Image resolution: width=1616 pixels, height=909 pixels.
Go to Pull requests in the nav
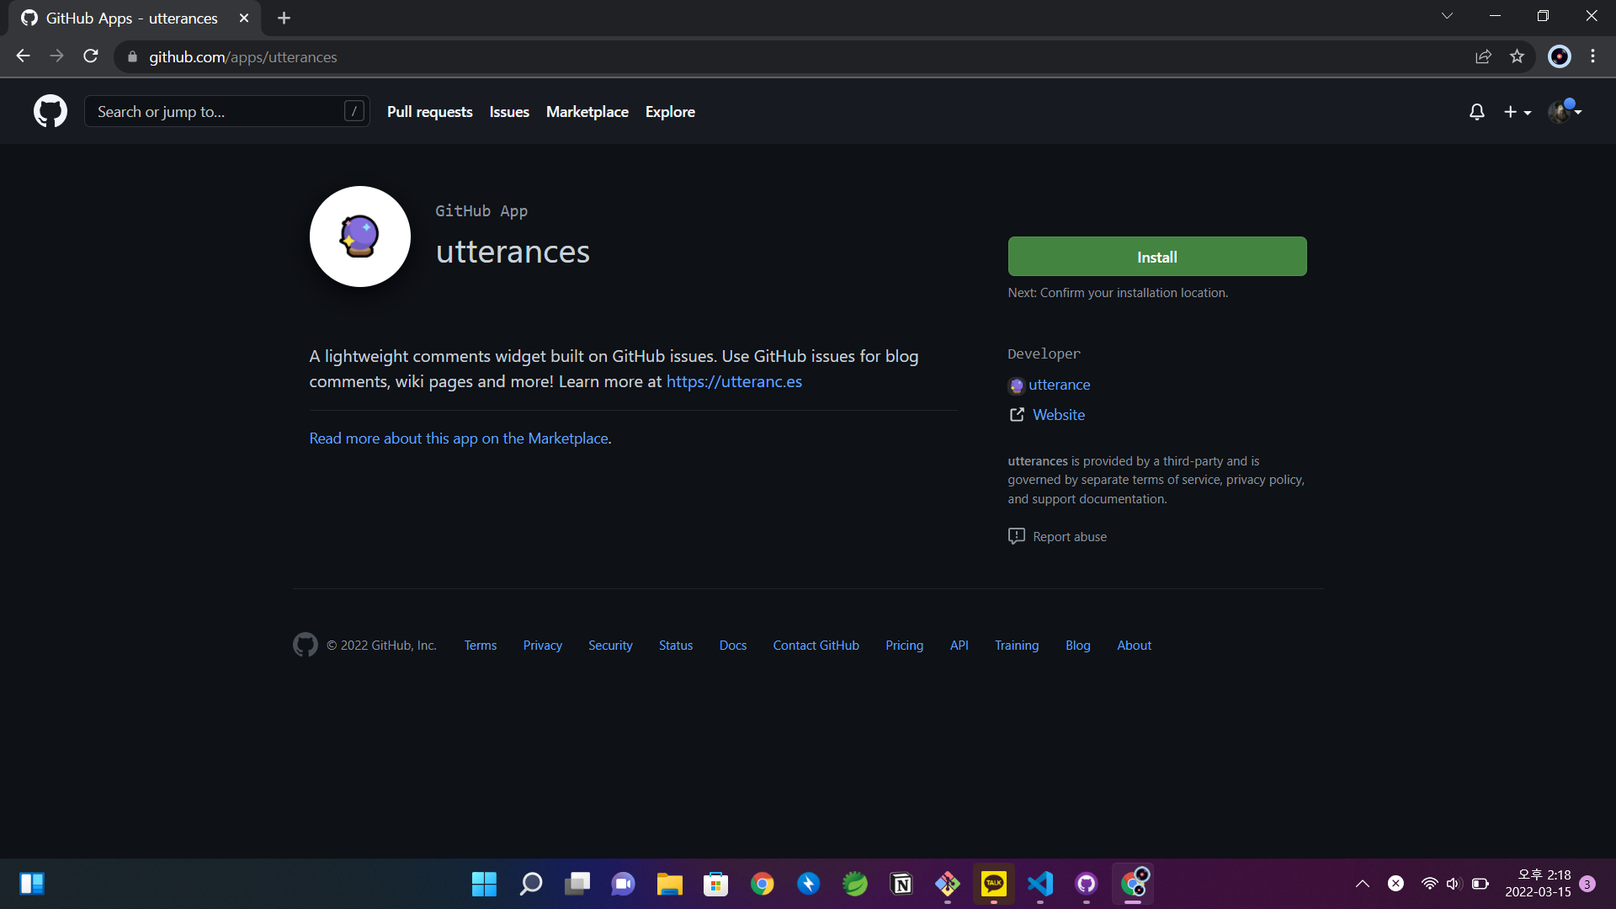429,112
